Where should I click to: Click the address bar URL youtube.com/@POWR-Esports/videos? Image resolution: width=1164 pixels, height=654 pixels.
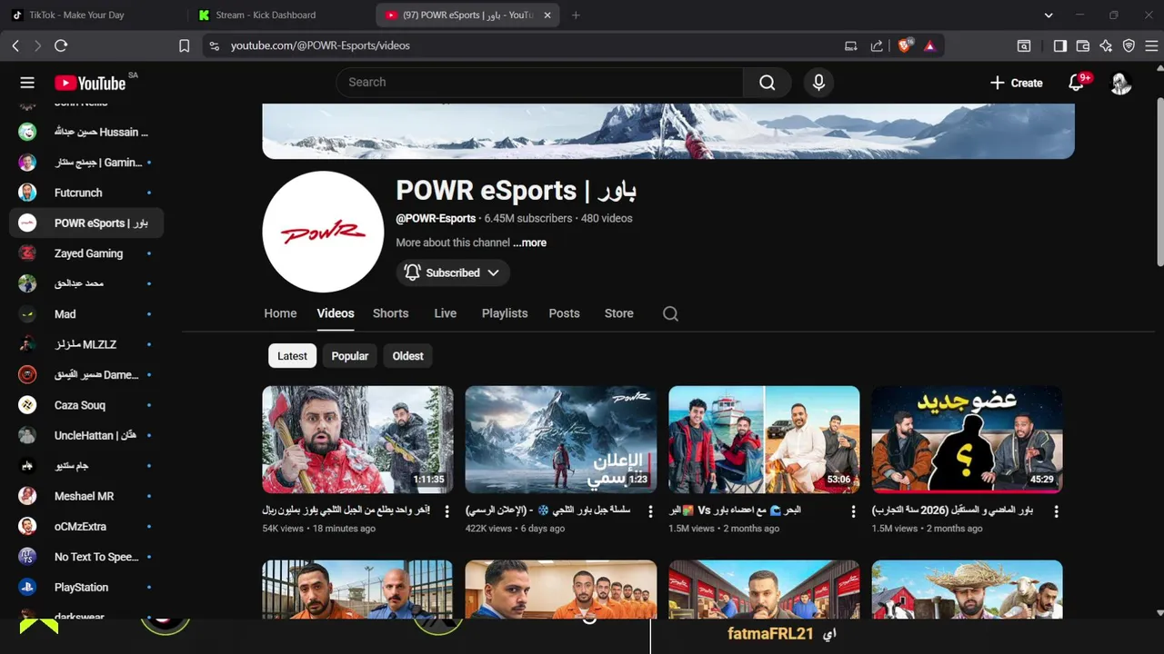[320, 45]
